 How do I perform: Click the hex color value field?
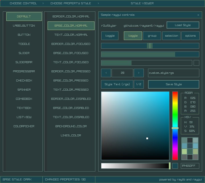click(x=190, y=166)
